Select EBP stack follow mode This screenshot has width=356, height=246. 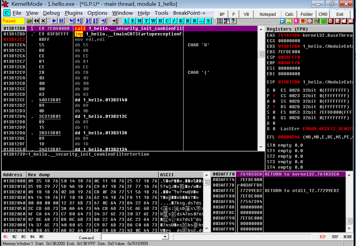335,237
